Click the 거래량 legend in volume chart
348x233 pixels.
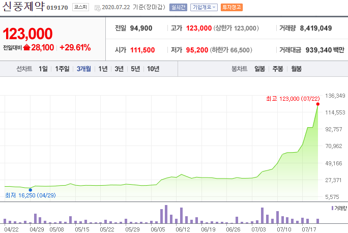pyautogui.click(x=339, y=208)
